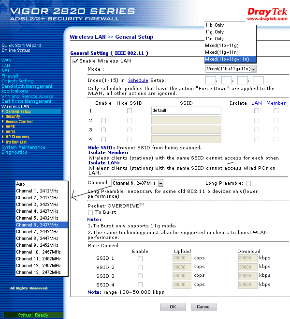The image size is (290, 319).
Task: Enable SSID 4 checkbox
Action: click(103, 139)
